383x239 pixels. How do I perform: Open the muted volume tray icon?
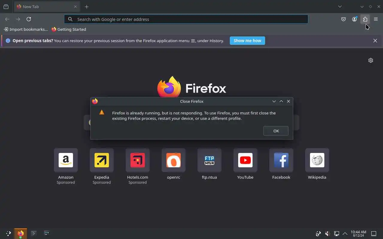click(x=328, y=234)
